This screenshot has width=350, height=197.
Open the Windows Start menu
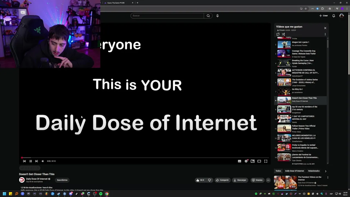click(x=4, y=194)
